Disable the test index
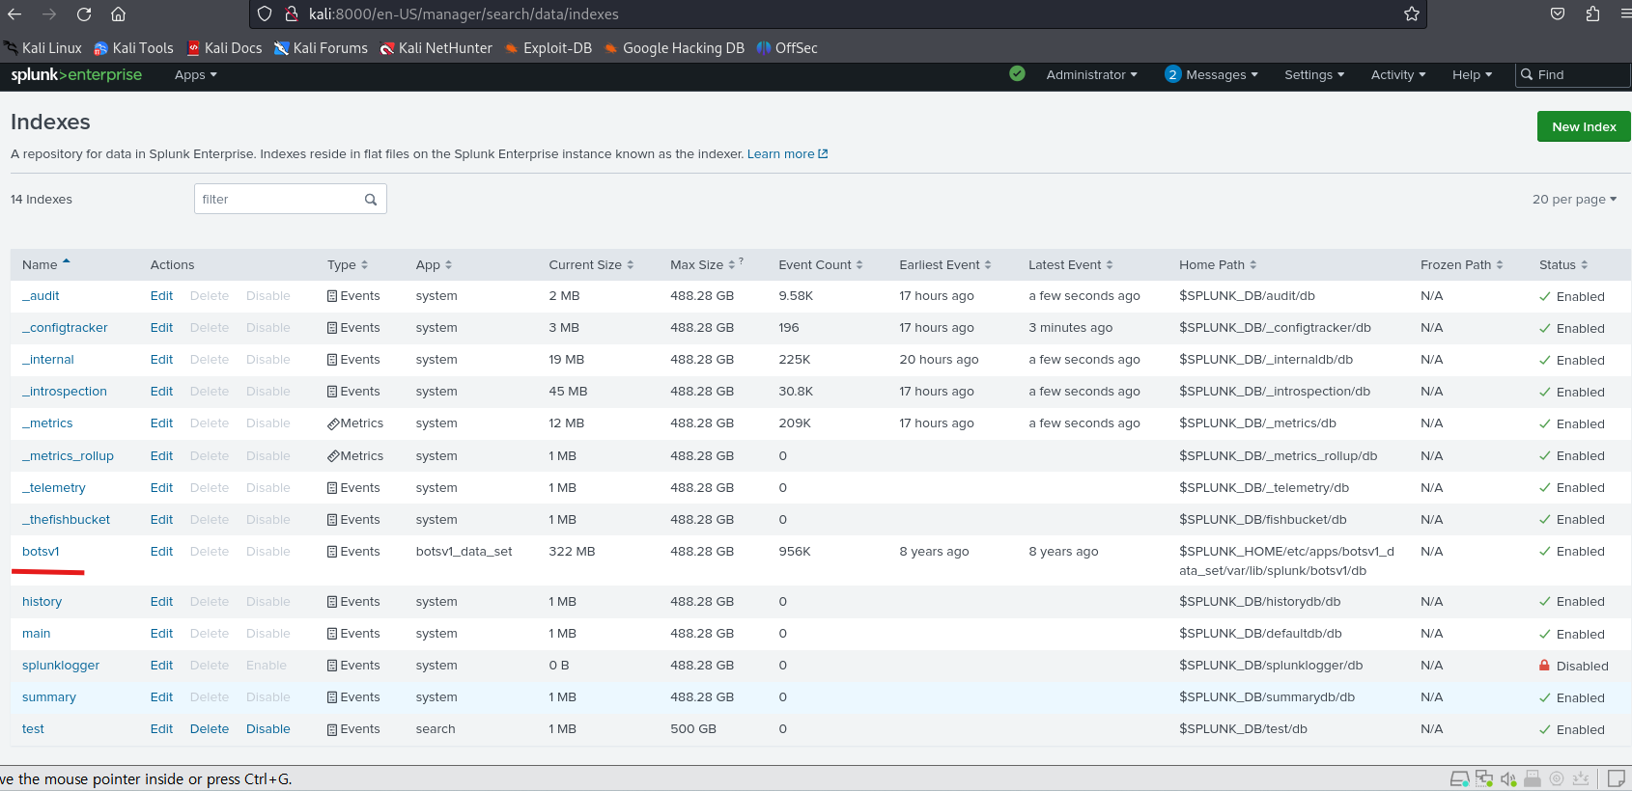Image resolution: width=1632 pixels, height=791 pixels. coord(267,729)
